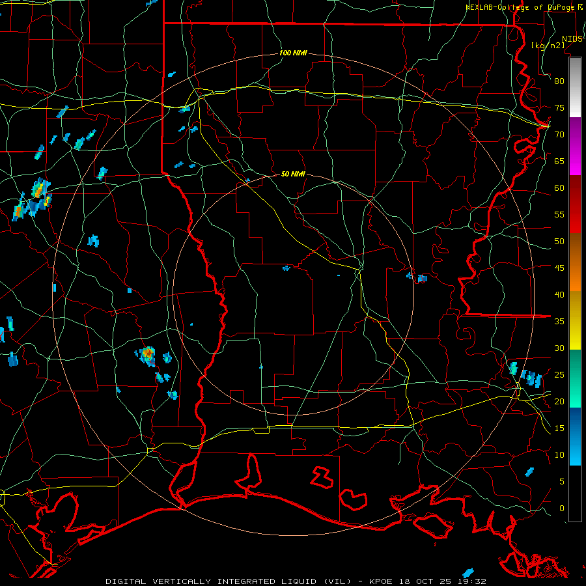Select the "25" value on the VIL scale
This screenshot has width=586, height=586.
pos(559,375)
